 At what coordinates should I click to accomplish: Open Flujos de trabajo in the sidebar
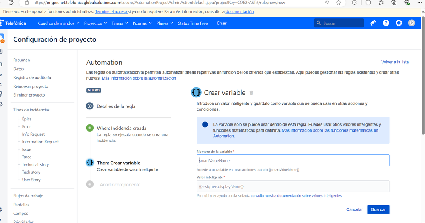pos(28,196)
